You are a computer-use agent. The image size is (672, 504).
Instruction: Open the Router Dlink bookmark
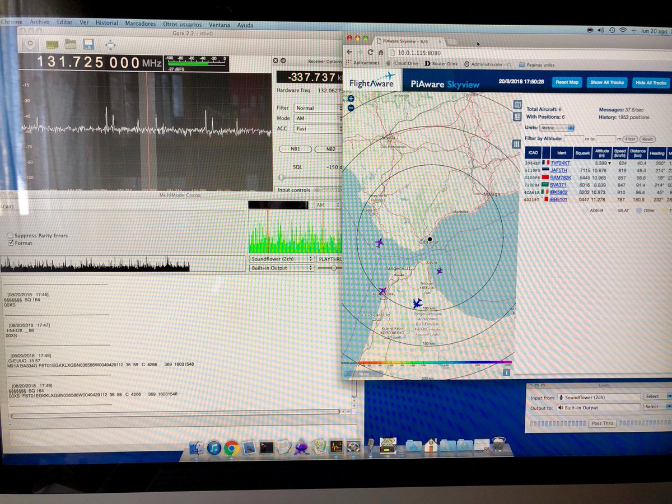[441, 64]
